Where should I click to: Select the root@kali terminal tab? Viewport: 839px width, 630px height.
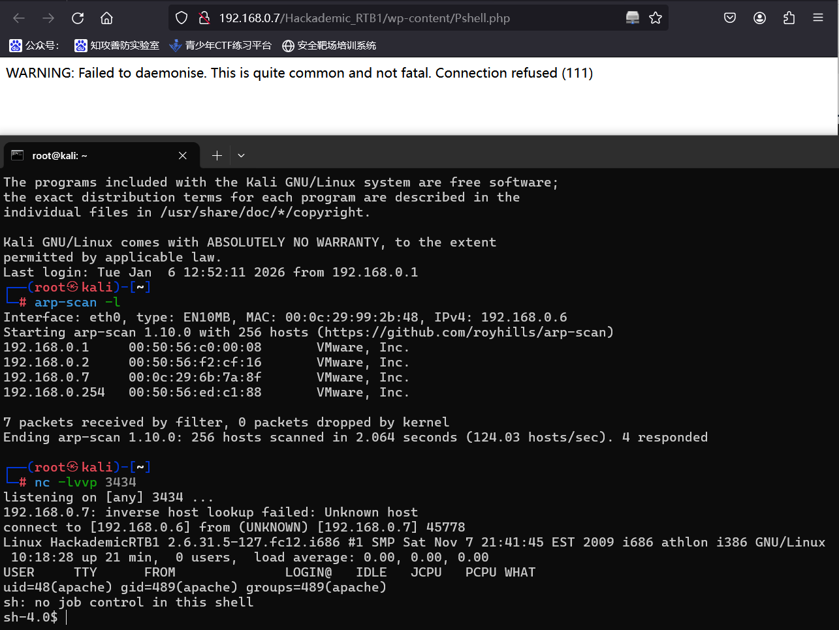[101, 155]
